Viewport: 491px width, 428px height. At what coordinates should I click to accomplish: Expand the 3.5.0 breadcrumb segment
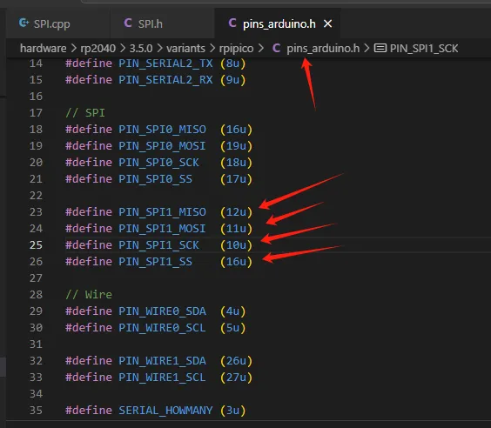pos(141,48)
